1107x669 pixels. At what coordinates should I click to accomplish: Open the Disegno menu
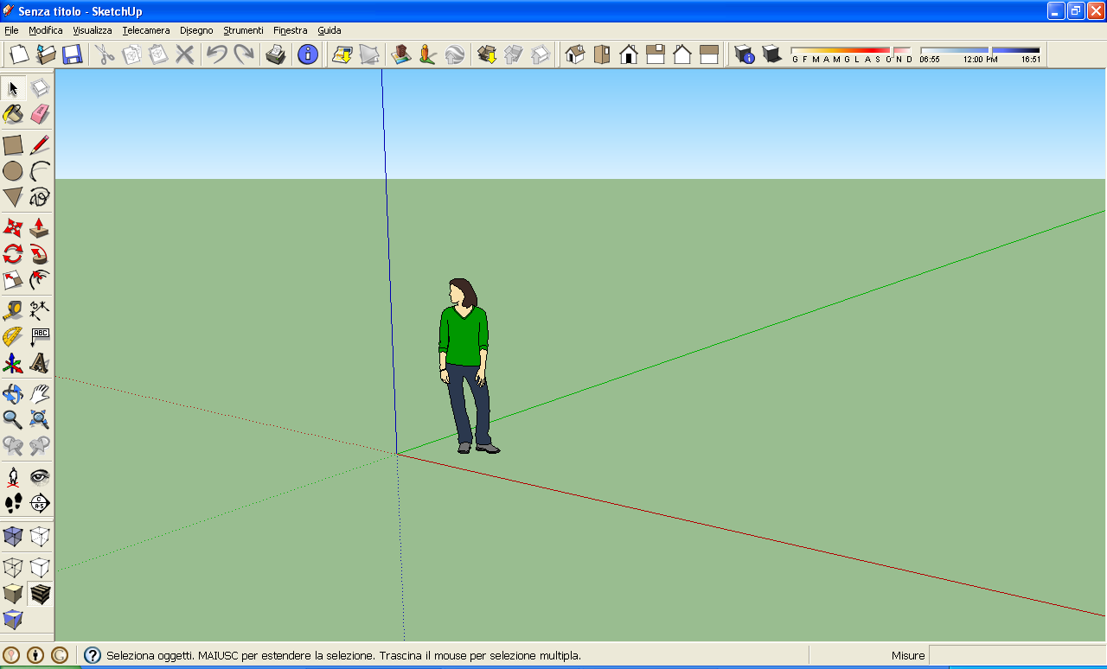coord(196,30)
